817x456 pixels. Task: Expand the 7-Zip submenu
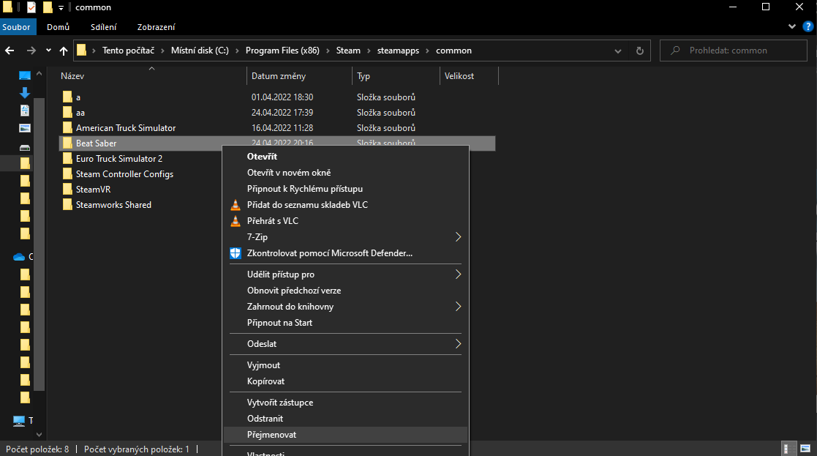(x=345, y=237)
